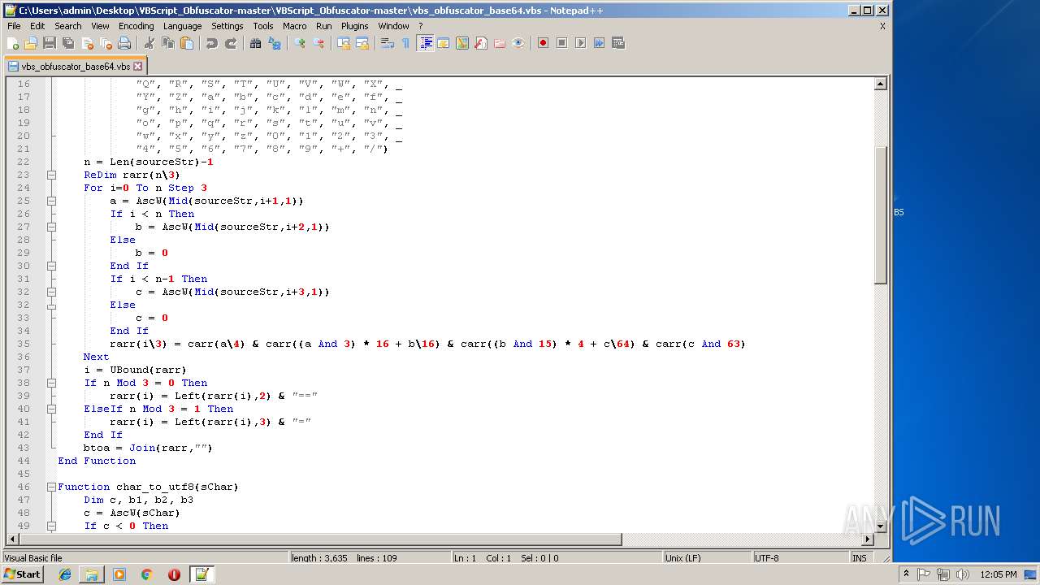Click the Copy toolbar icon
Viewport: 1040px width, 585px height.
168,43
